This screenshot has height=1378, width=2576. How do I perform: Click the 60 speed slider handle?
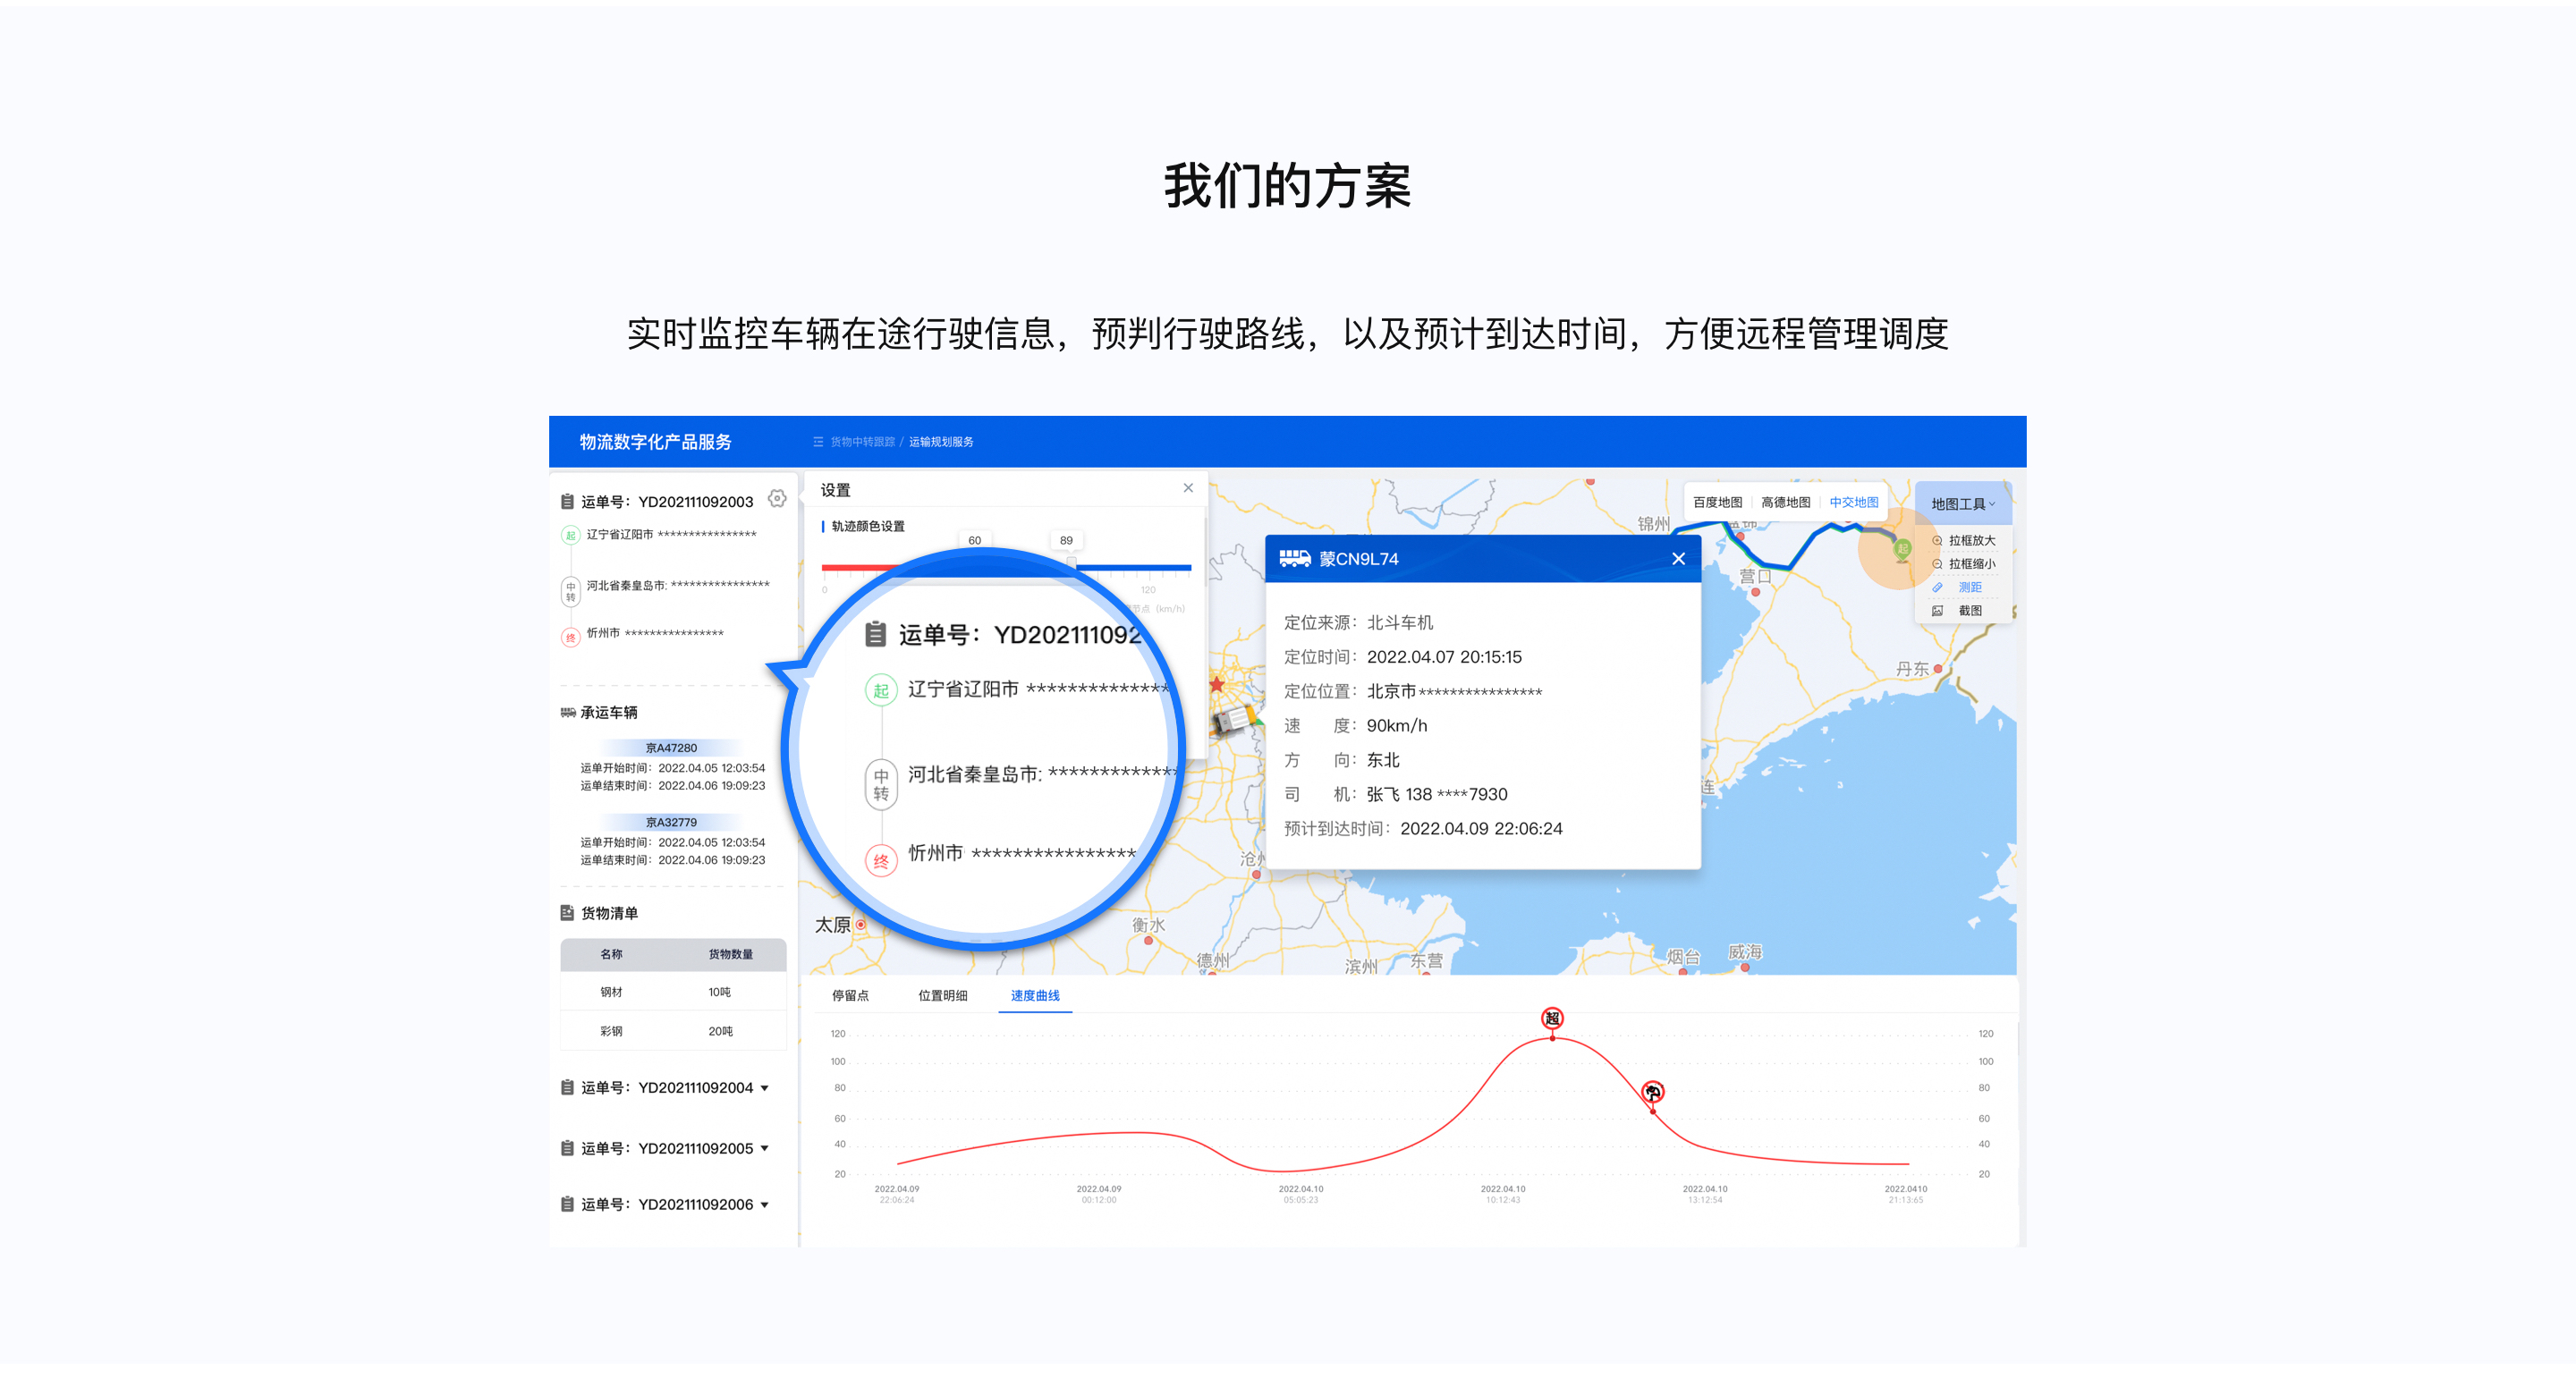974,540
